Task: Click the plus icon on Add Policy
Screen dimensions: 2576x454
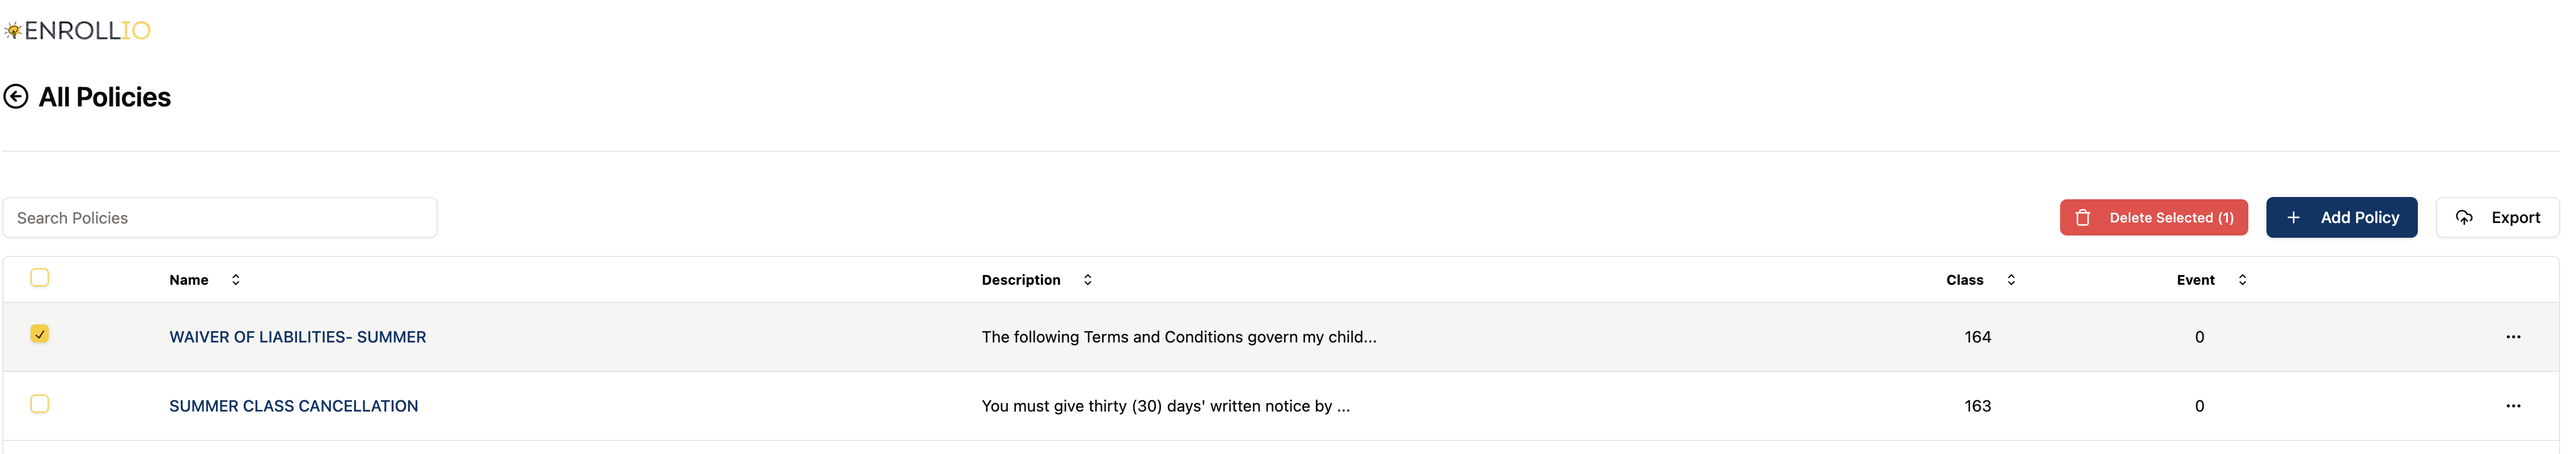Action: pyautogui.click(x=2294, y=217)
